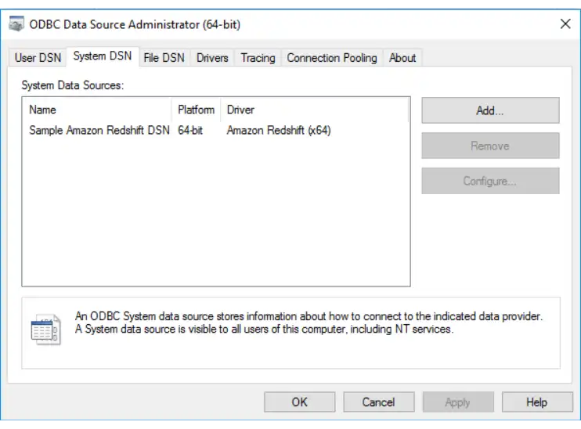Go to the Drivers tab
This screenshot has height=429, width=581.
tap(212, 58)
